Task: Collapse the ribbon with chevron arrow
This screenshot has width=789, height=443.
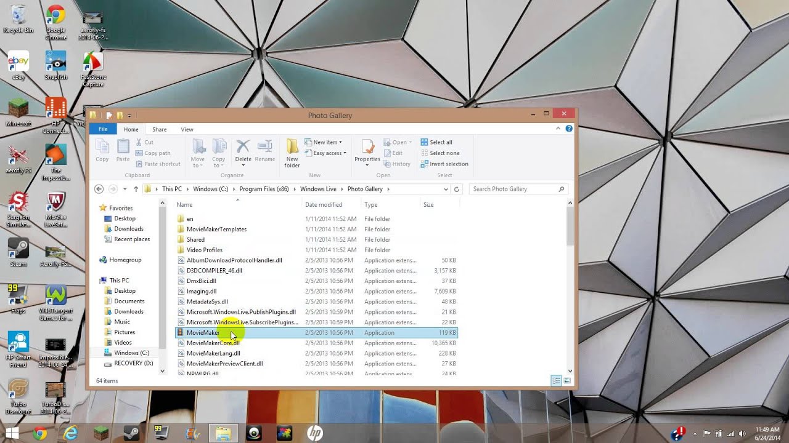Action: point(558,129)
